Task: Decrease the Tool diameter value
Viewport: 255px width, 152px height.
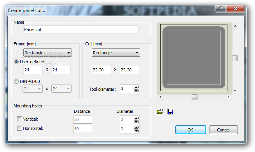Action: pyautogui.click(x=136, y=90)
